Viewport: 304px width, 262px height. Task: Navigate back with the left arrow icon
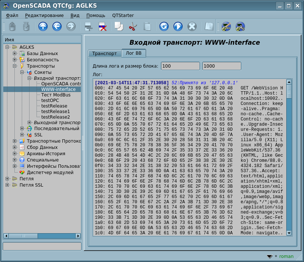pyautogui.click(x=57, y=26)
